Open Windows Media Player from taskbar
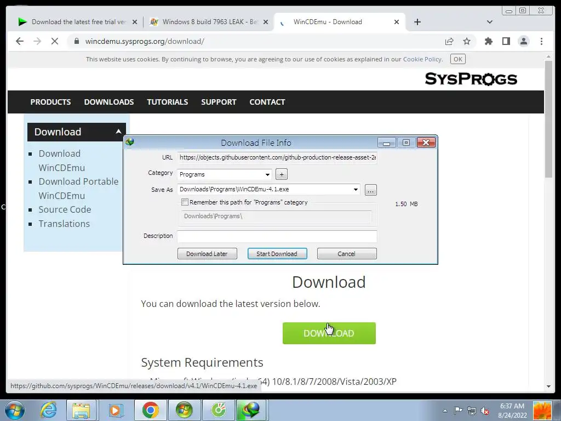This screenshot has width=561, height=421. [x=115, y=410]
